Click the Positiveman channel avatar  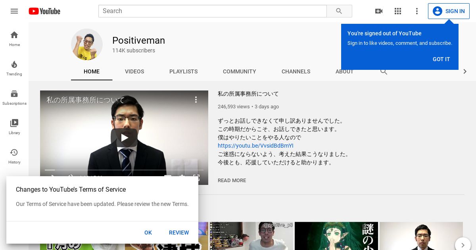[x=87, y=44]
